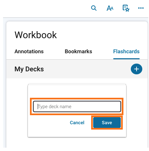The image size is (149, 151).
Task: Click the placeholder text Type deck name
Action: [x=54, y=106]
